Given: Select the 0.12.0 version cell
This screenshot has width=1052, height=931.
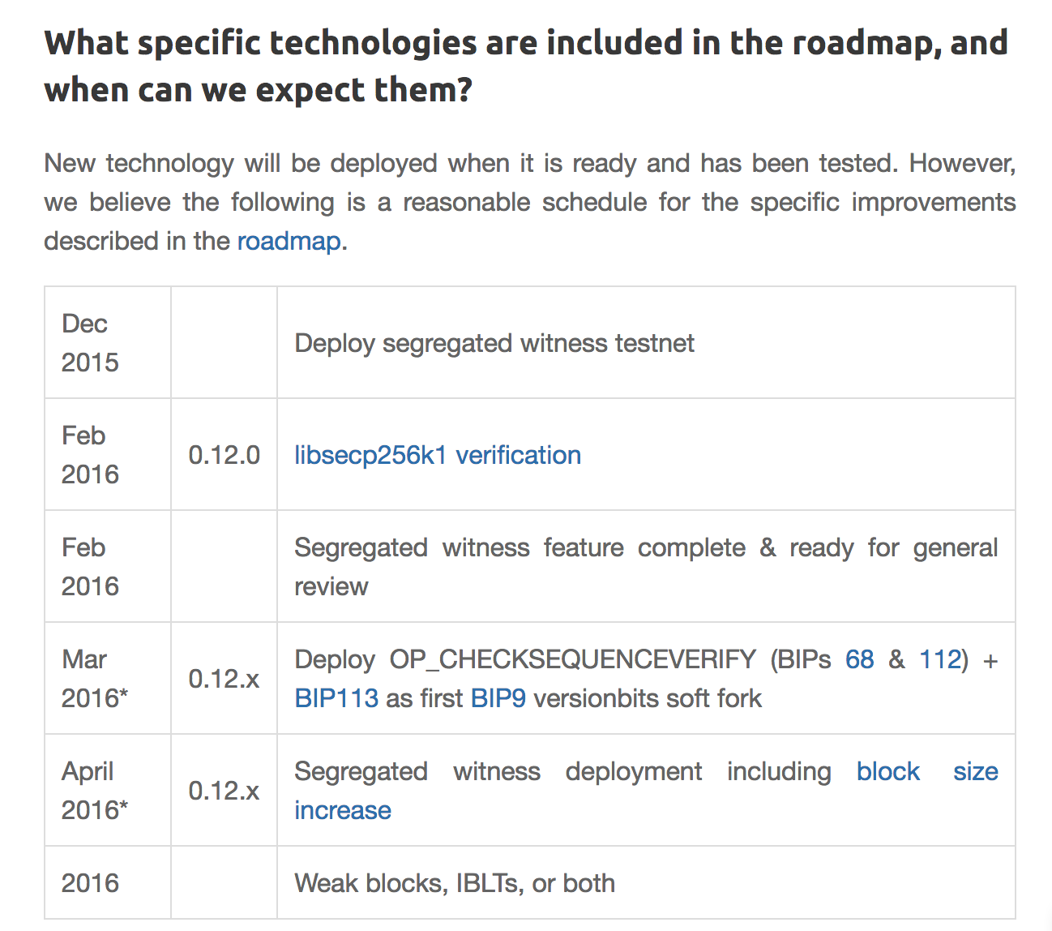Looking at the screenshot, I should (x=224, y=455).
